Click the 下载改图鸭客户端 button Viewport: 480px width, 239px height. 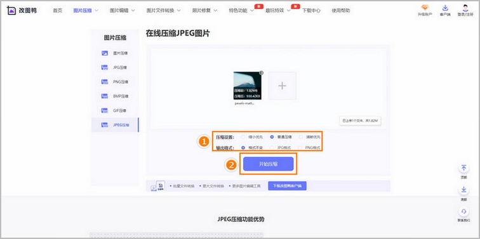point(287,186)
